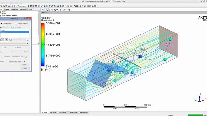
Task: Open the Timestep Selector clock icon
Action: coord(75,6)
